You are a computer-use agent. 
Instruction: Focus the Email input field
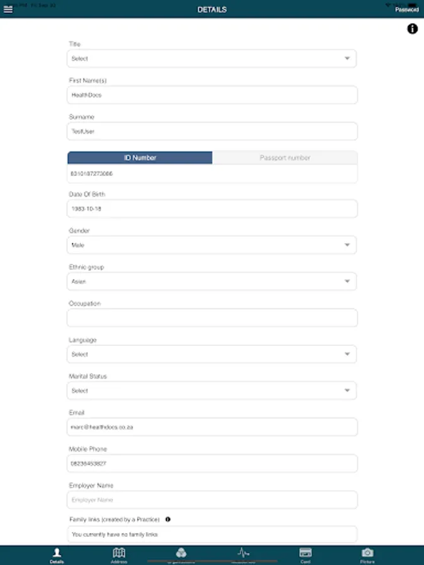[212, 427]
